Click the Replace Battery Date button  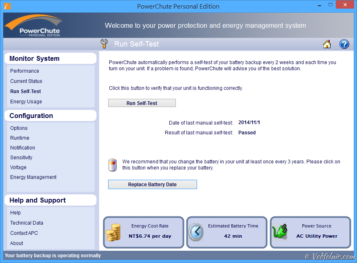coord(152,184)
